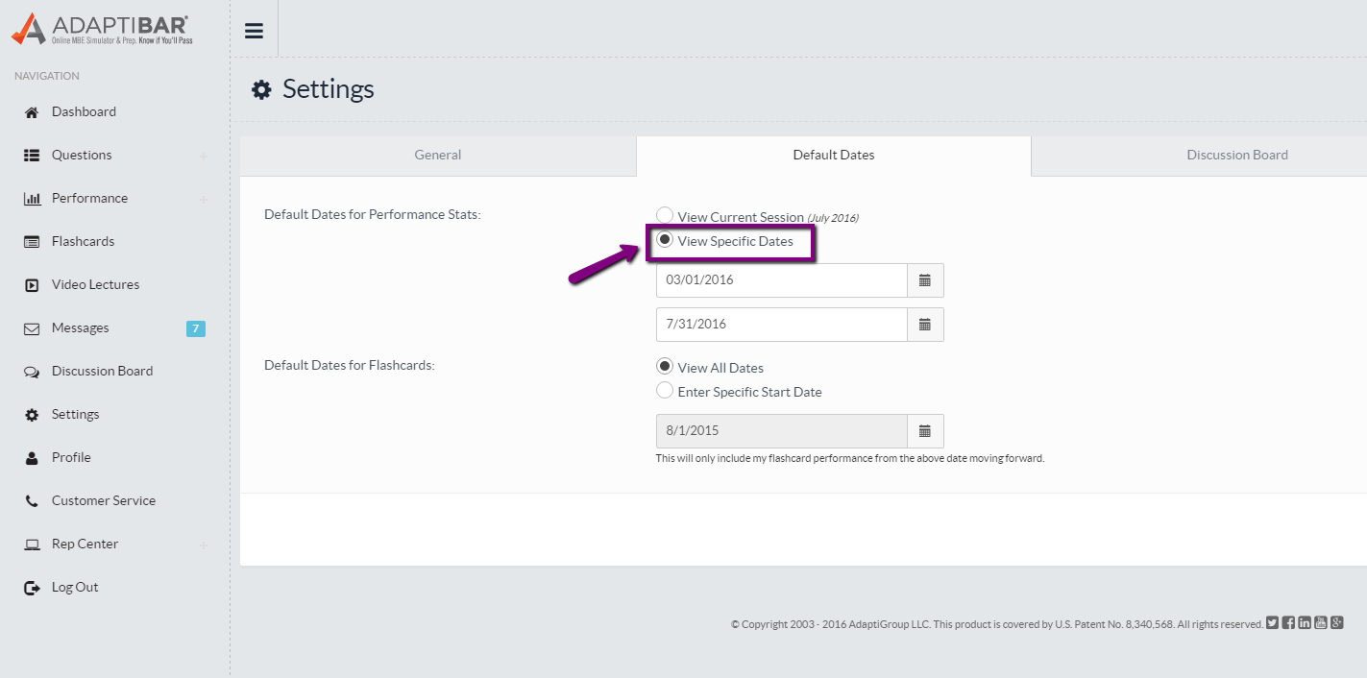Expand the Questions submenu plus sign
This screenshot has height=678, width=1367.
203,156
